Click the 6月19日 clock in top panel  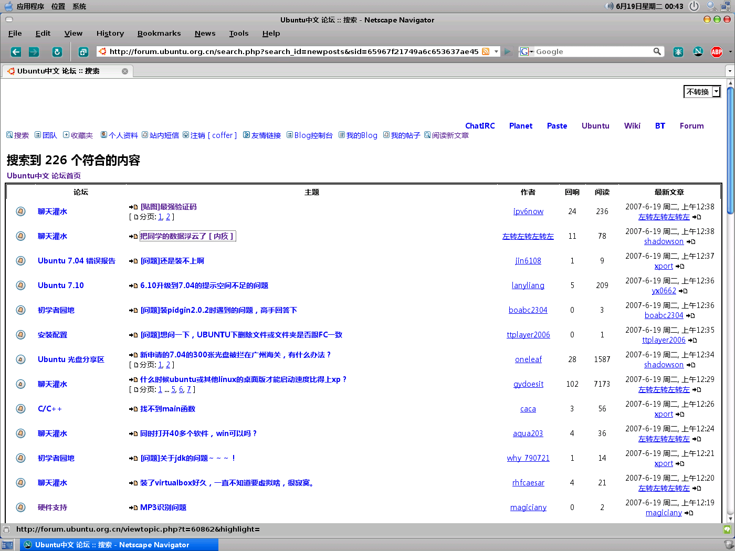649,6
